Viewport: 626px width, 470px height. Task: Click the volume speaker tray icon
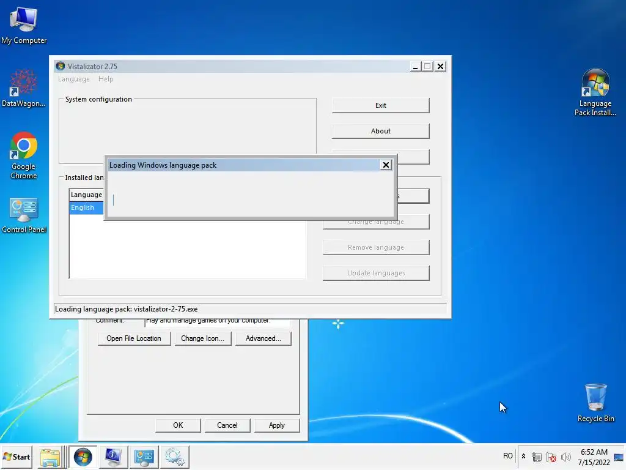tap(565, 457)
